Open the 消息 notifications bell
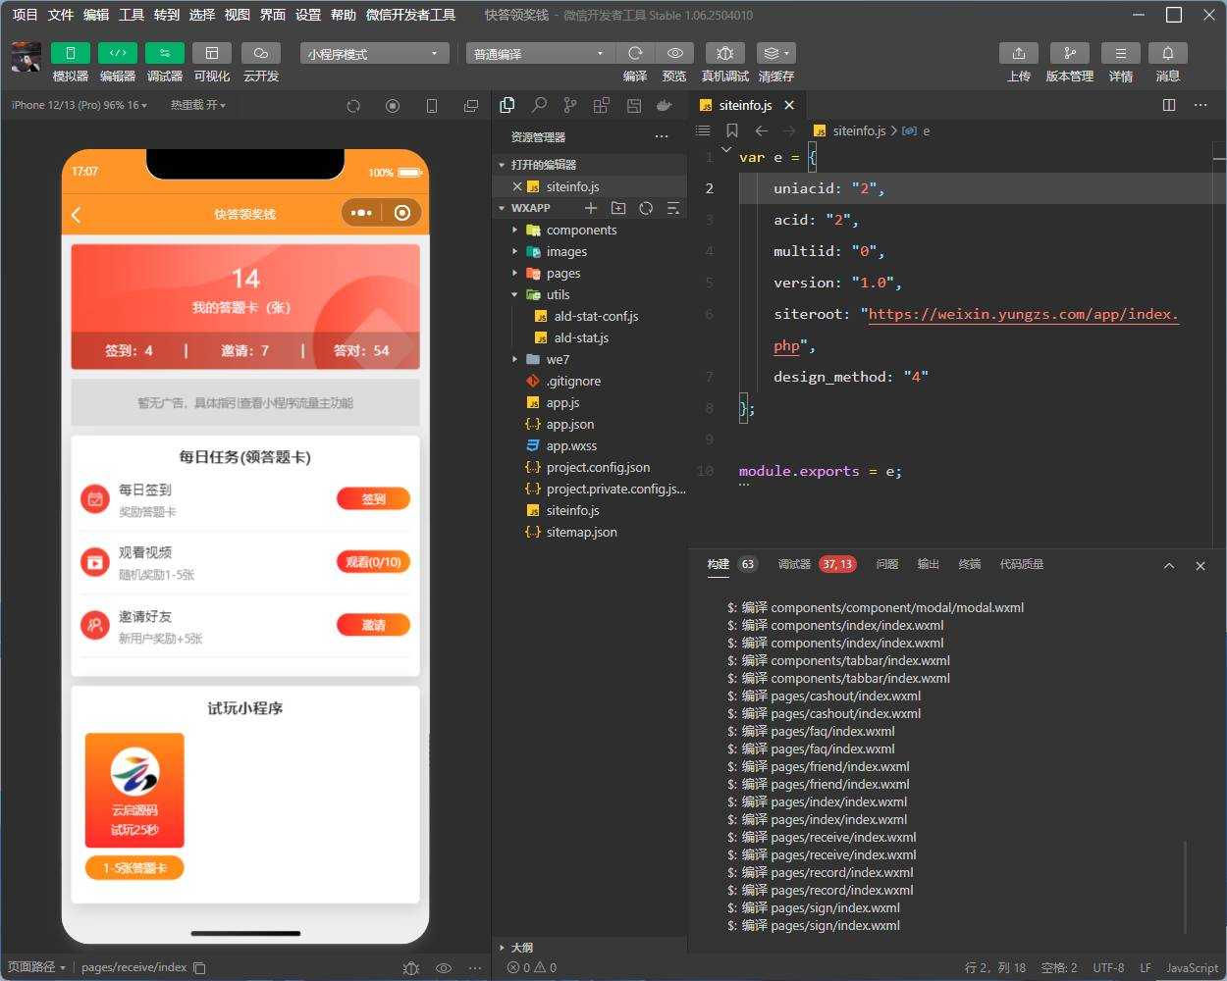 click(1168, 53)
